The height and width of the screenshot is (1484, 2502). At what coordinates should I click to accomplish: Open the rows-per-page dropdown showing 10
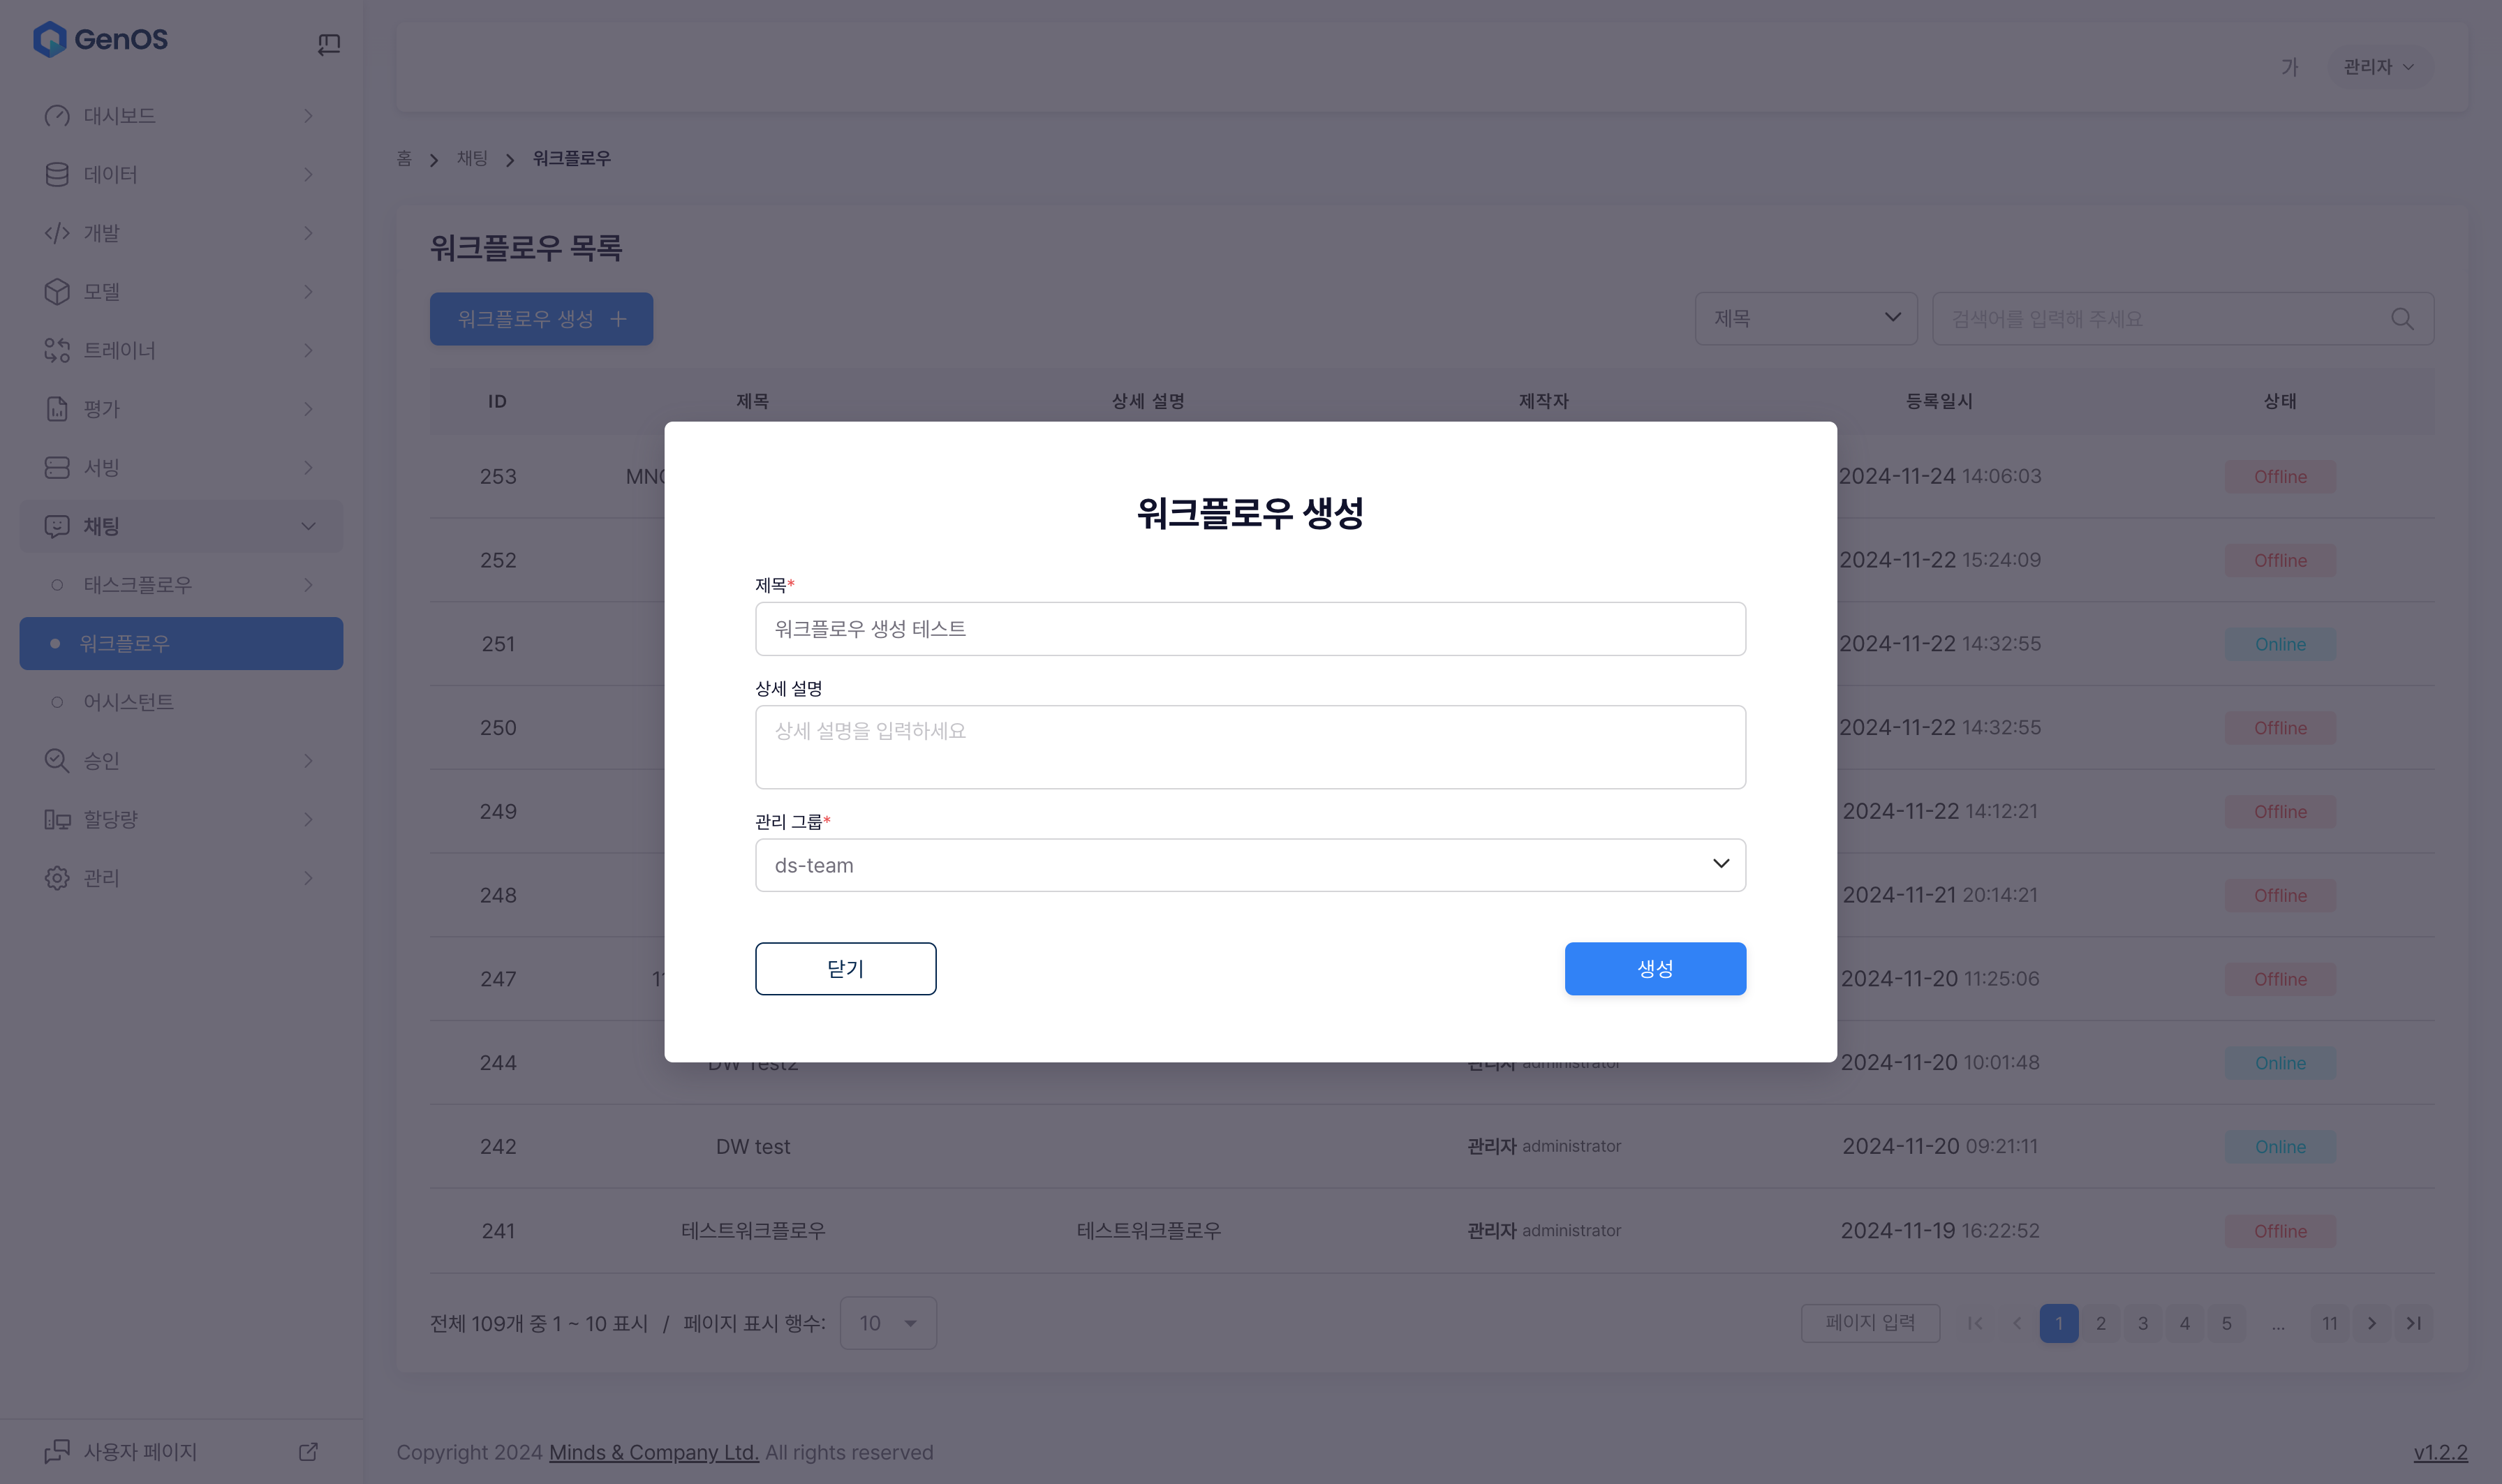888,1323
